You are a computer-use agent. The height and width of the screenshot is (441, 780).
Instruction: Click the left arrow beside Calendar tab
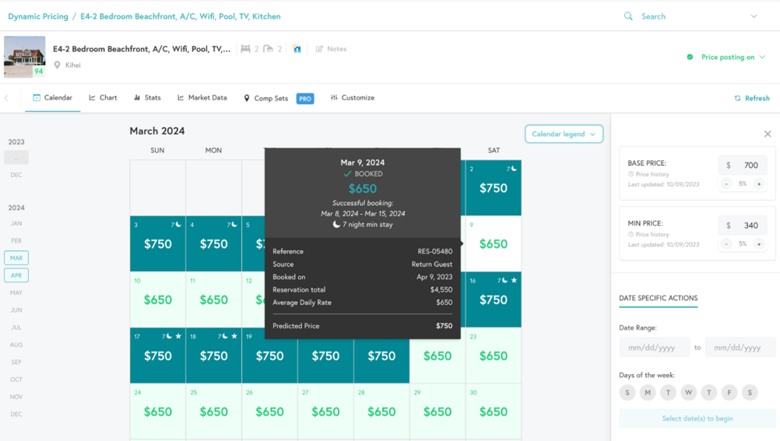7,98
